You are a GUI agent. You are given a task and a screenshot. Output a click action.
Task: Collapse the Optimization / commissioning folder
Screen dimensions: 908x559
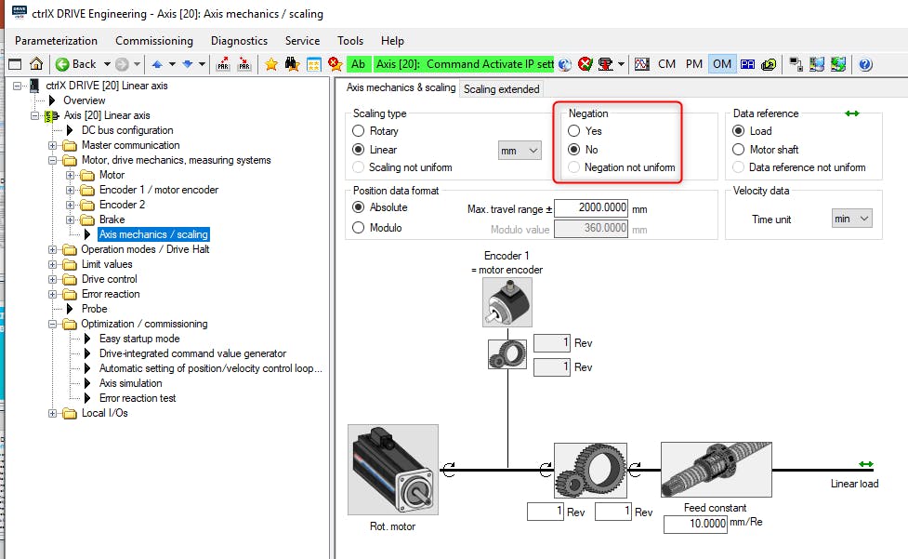[x=53, y=325]
